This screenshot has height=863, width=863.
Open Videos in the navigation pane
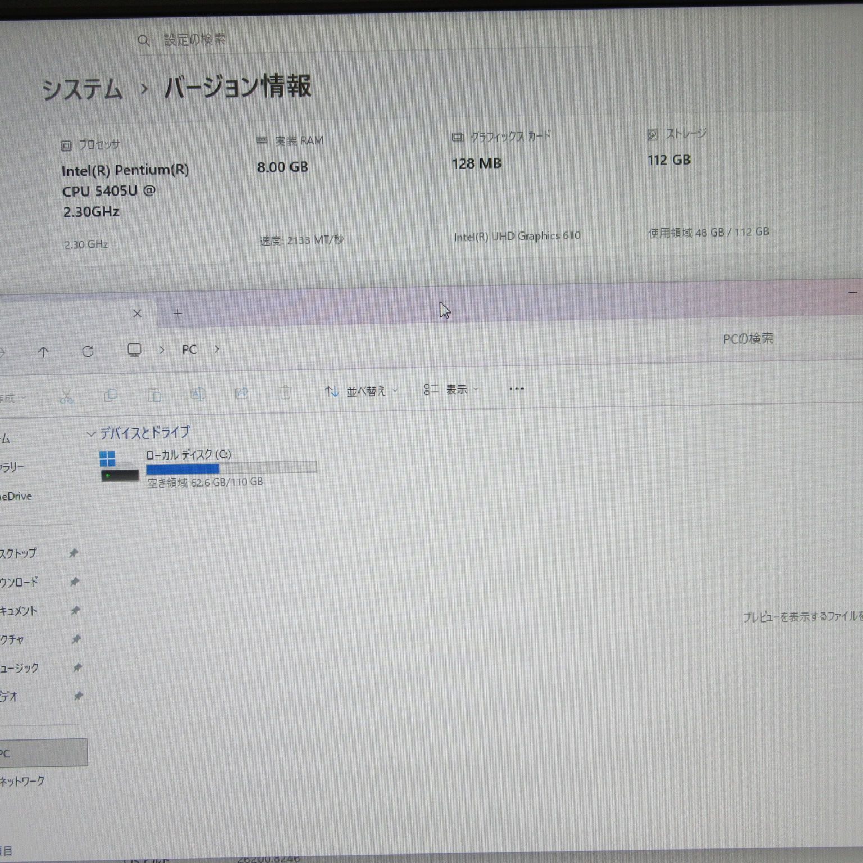[x=8, y=697]
